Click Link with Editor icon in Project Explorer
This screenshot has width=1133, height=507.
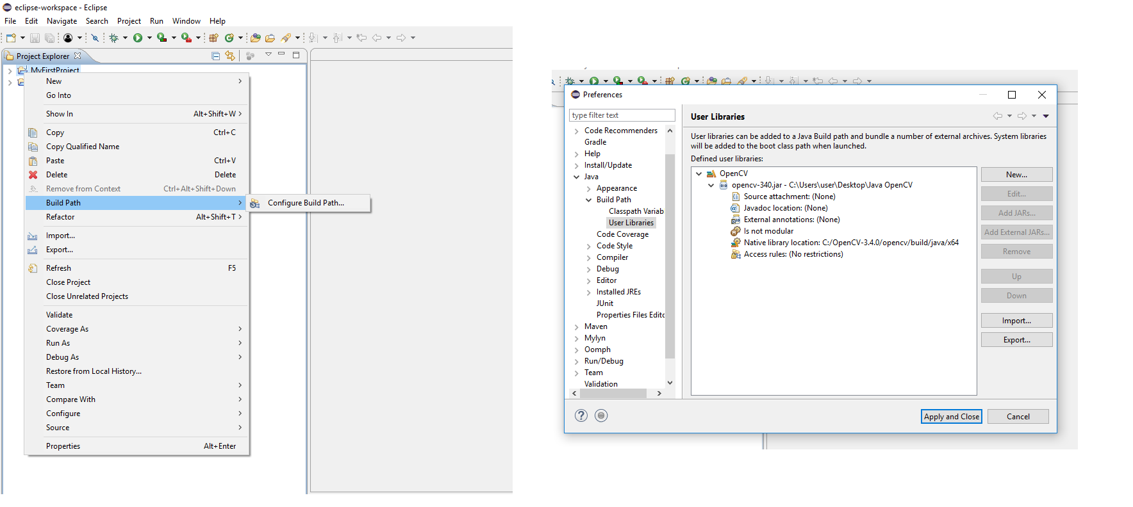pyautogui.click(x=230, y=56)
